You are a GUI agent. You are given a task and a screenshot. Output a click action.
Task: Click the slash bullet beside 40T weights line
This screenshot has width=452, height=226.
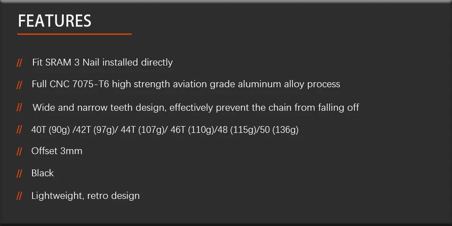[19, 129]
